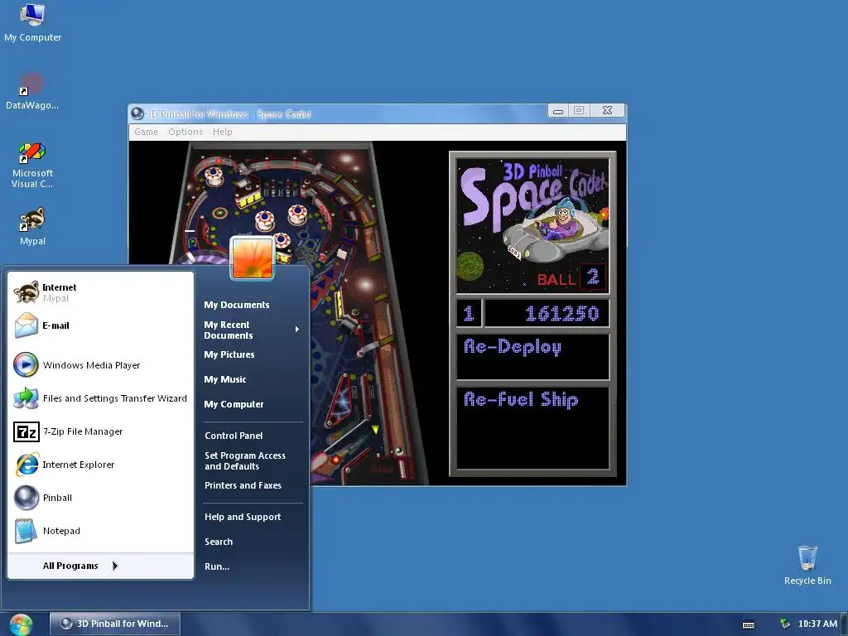This screenshot has height=636, width=848.
Task: Expand My Recent Documents submenu
Action: (x=252, y=330)
